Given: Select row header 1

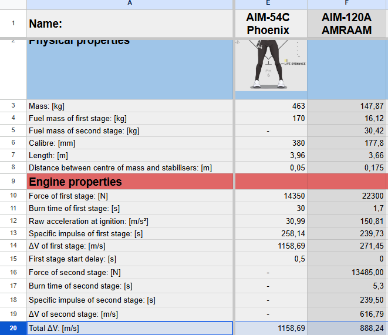Looking at the screenshot, I should click(13, 24).
